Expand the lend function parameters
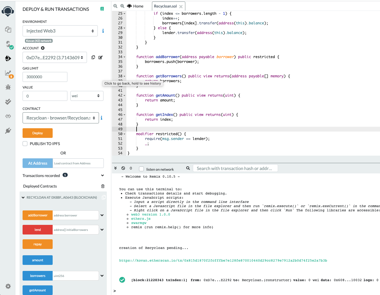Screen dimensions: 380x295 (102, 230)
